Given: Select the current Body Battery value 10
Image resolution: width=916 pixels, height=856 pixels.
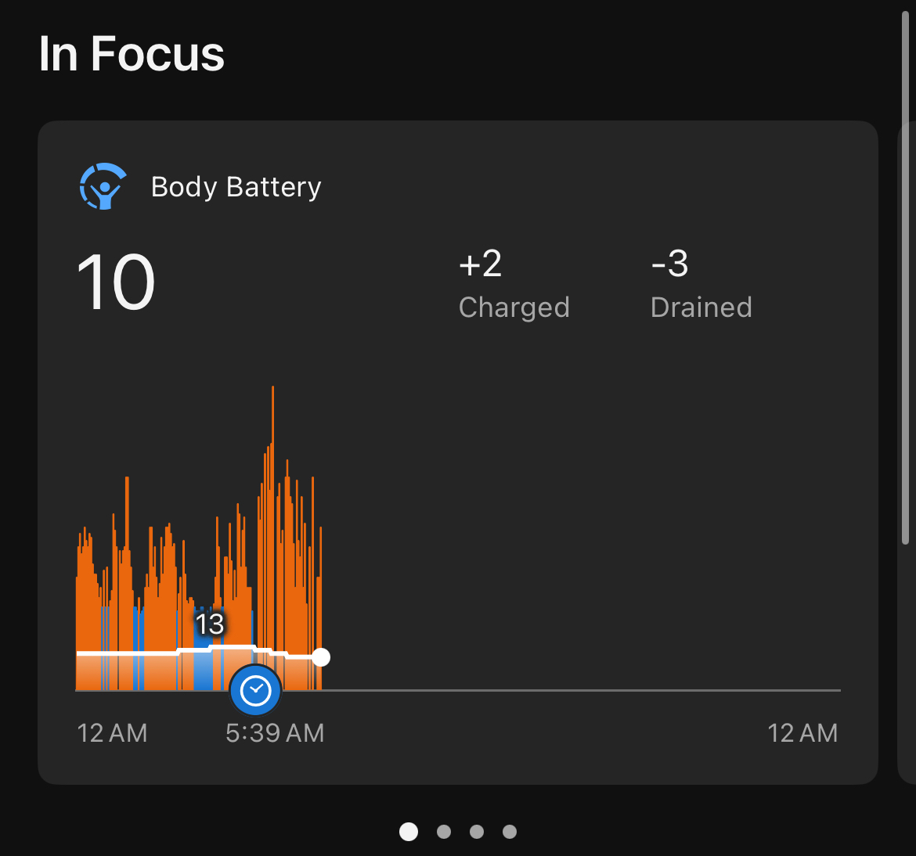Looking at the screenshot, I should point(116,282).
